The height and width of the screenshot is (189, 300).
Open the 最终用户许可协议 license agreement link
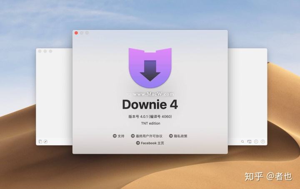pyautogui.click(x=147, y=136)
